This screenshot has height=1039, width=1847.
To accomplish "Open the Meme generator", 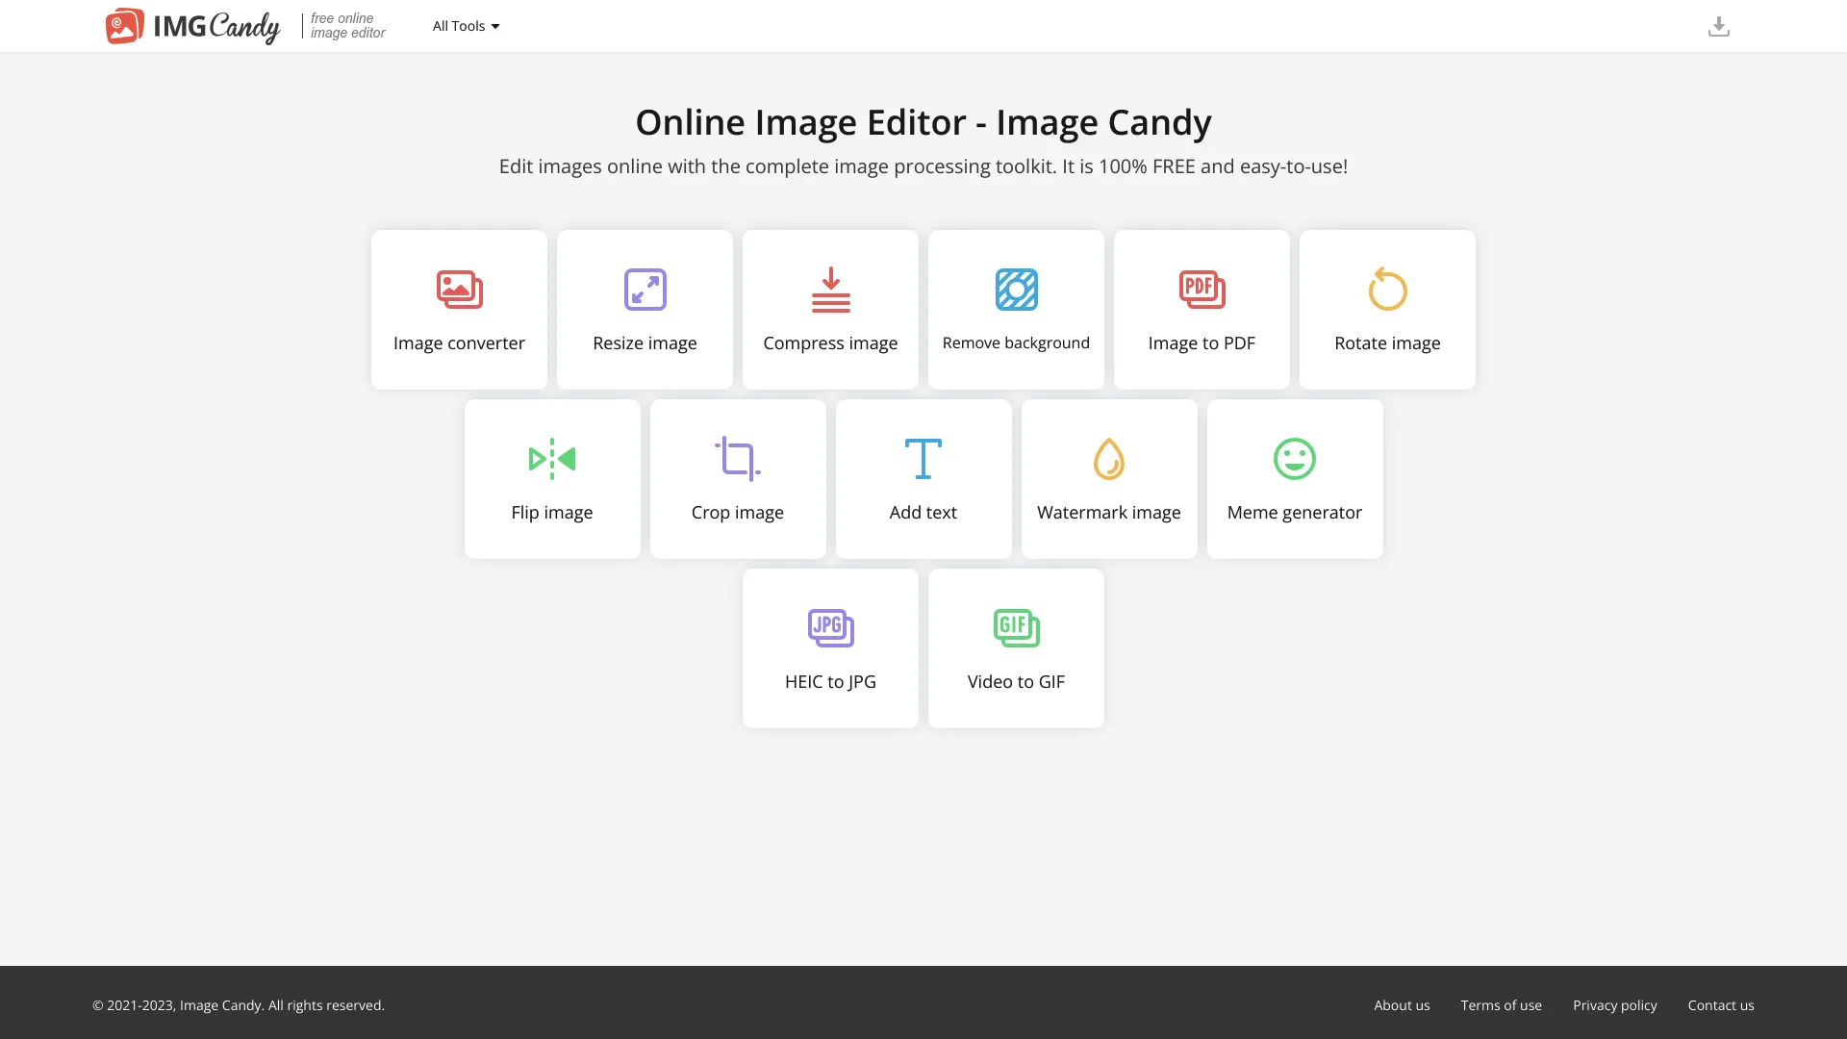I will point(1294,478).
